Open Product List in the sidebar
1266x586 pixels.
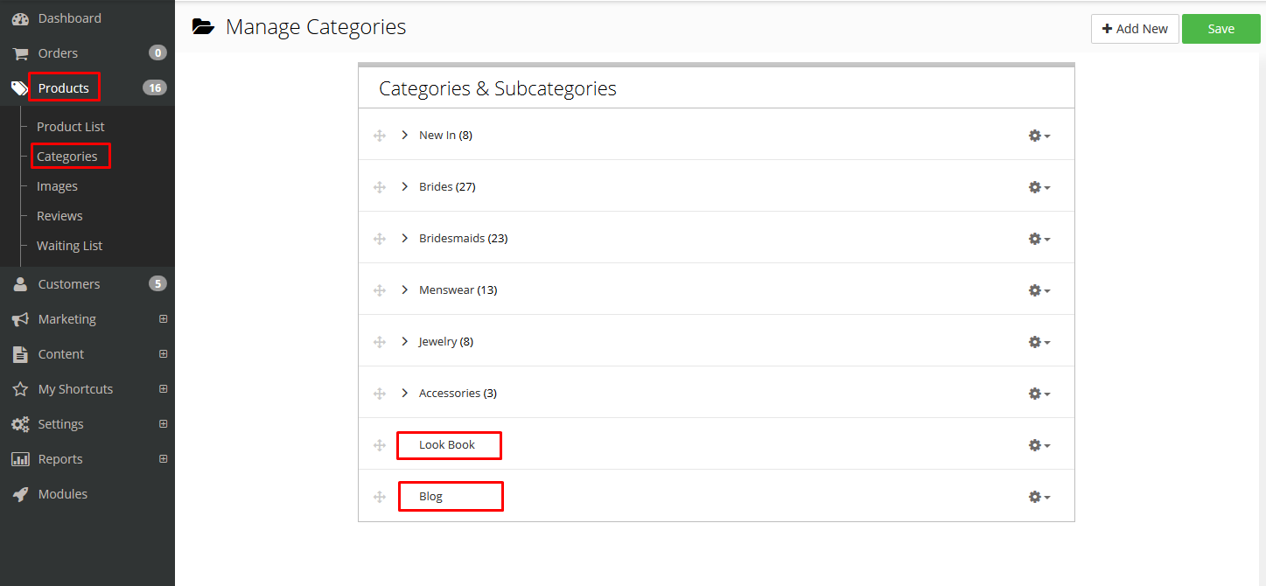[70, 127]
